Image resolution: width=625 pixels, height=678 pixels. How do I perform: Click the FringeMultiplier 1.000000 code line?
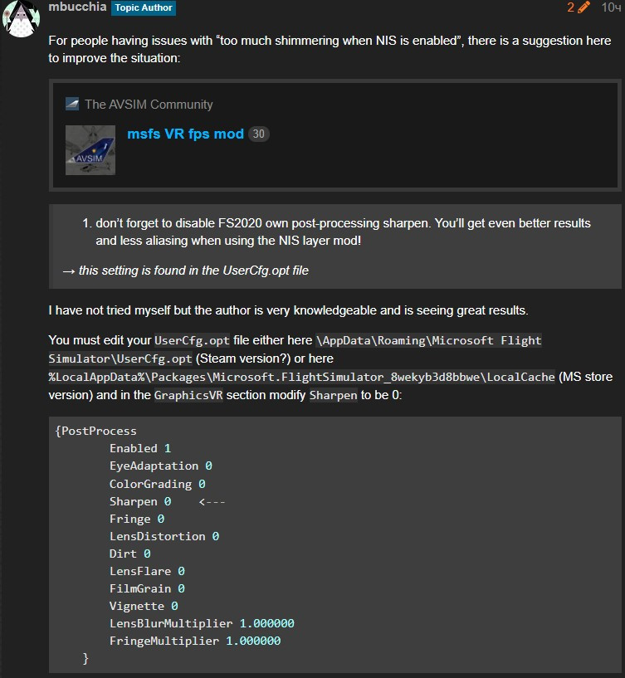[x=195, y=641]
